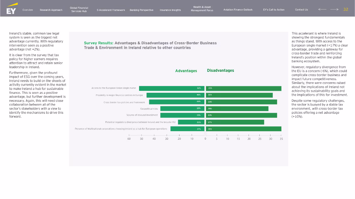Image resolution: width=355 pixels, height=199 pixels.
Task: Open the Research Approach section
Action: point(51,10)
